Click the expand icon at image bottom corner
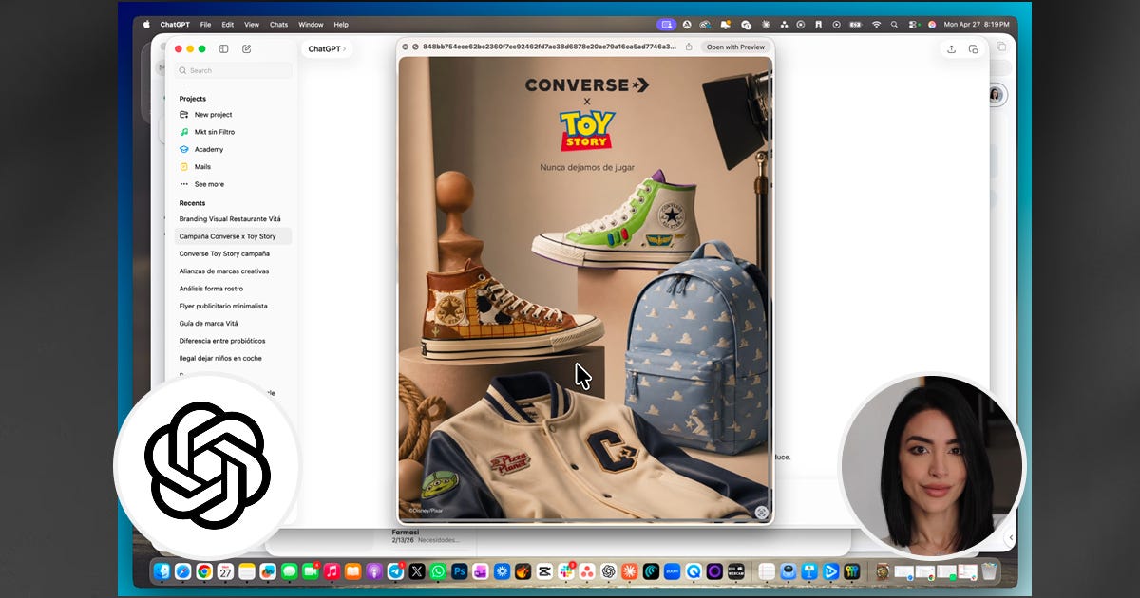The height and width of the screenshot is (598, 1140). (761, 512)
